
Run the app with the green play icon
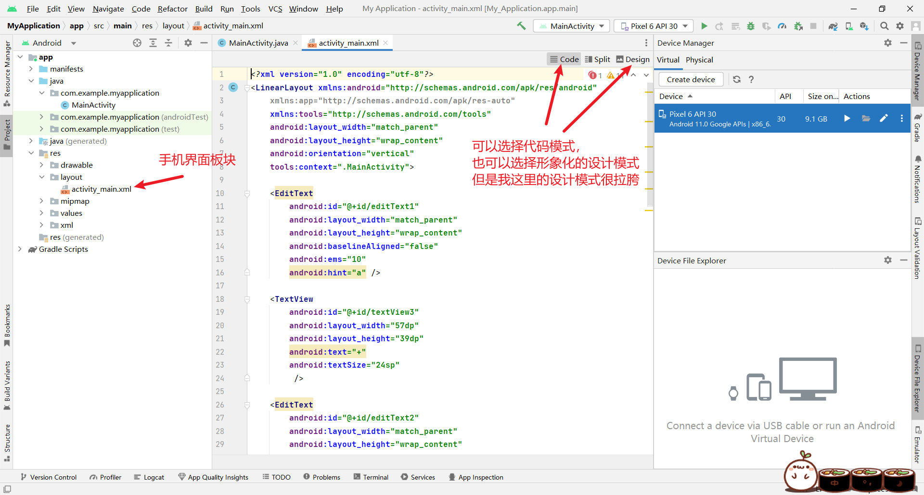[x=704, y=26]
